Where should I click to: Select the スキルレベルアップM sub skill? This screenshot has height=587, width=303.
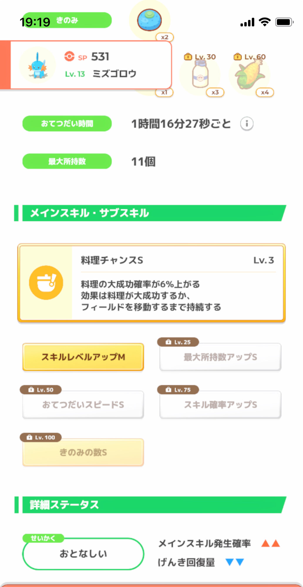click(83, 357)
